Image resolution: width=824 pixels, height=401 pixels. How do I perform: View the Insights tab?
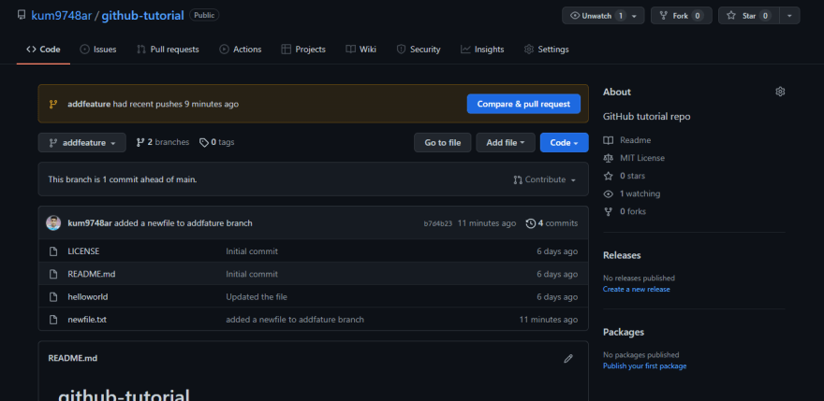482,50
